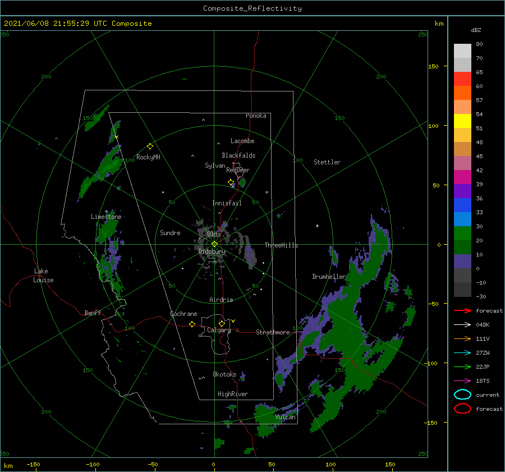Click the Ponoka town label
Screen dimensions: 505x472
(x=256, y=116)
